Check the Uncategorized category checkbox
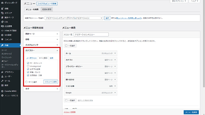The height and width of the screenshot is (115, 205). (28, 66)
